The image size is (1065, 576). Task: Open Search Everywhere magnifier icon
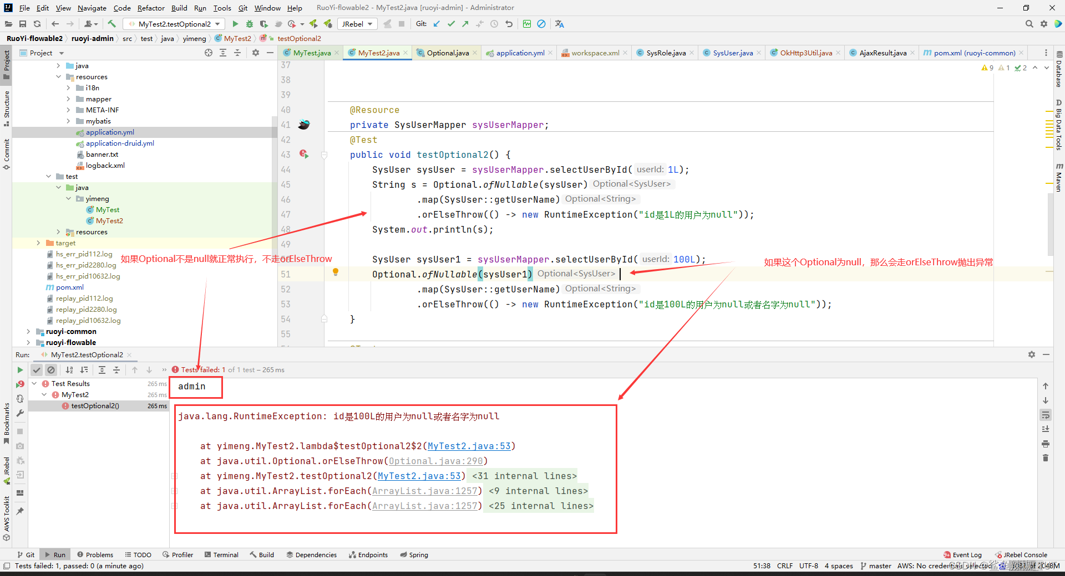click(1029, 24)
